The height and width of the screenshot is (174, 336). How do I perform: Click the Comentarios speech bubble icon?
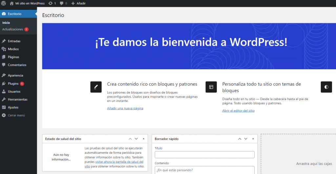coord(4,65)
